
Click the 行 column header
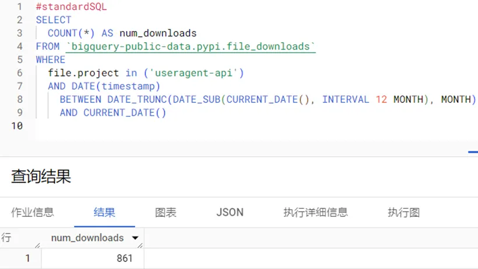7,238
